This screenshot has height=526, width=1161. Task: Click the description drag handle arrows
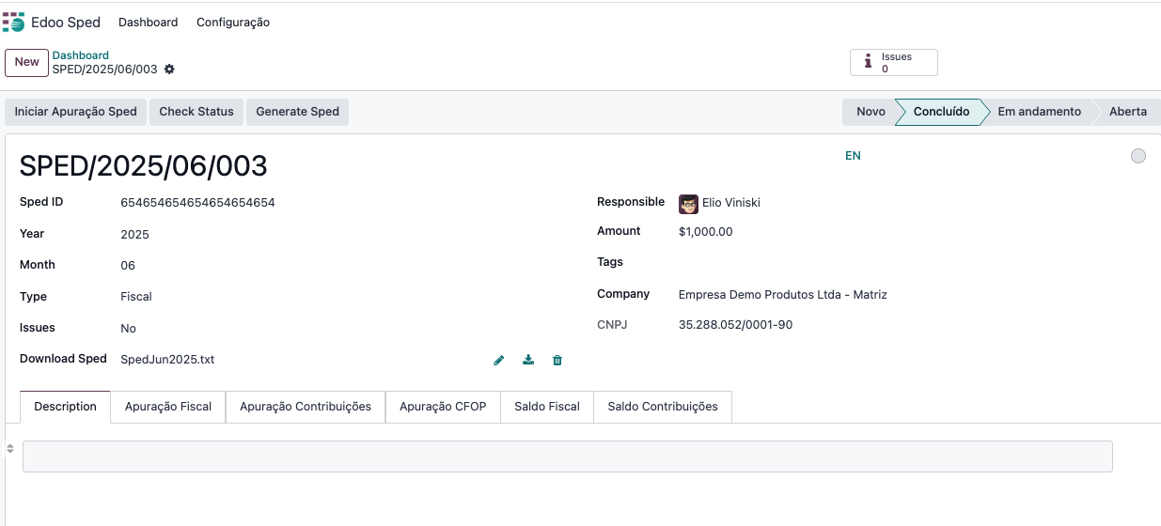[x=10, y=449]
